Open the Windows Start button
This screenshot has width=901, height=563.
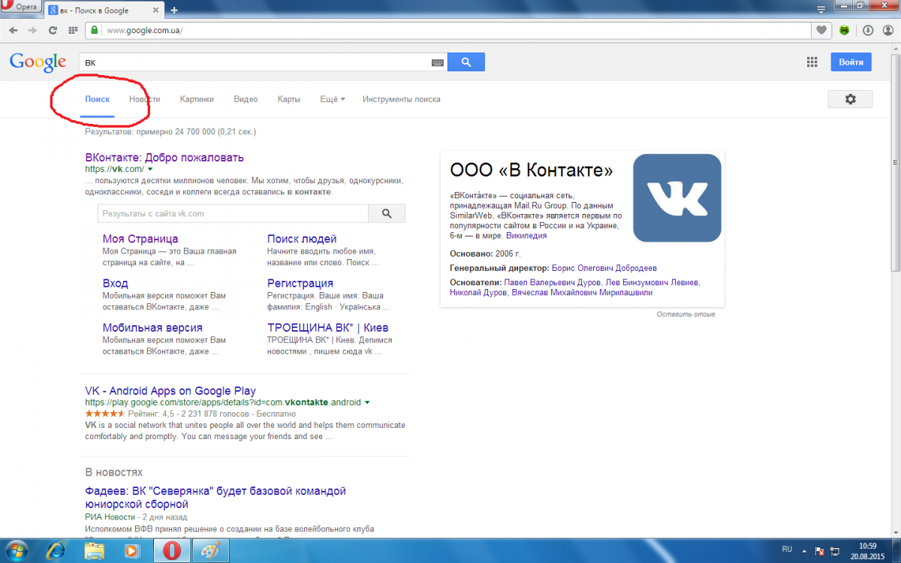[x=17, y=550]
